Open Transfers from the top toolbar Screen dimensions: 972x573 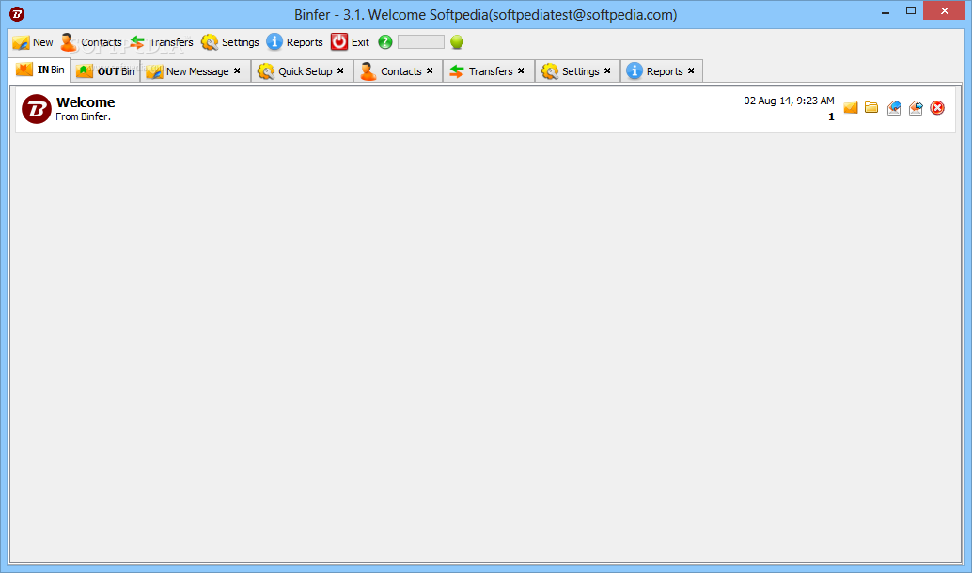coord(162,42)
